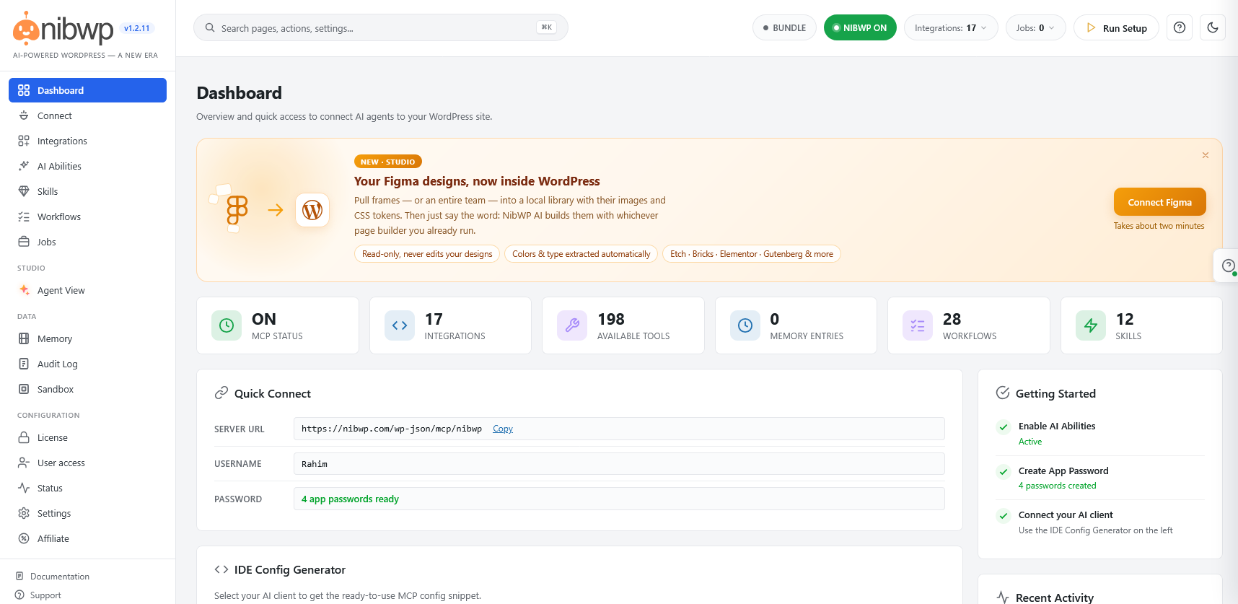Toggle the NIBWP ON switch
This screenshot has width=1238, height=604.
point(860,28)
